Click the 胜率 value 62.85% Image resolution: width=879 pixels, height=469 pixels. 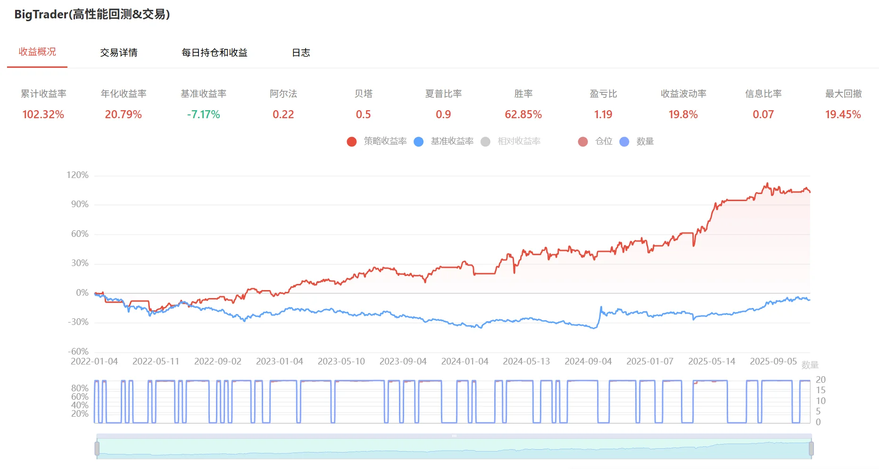pos(523,114)
